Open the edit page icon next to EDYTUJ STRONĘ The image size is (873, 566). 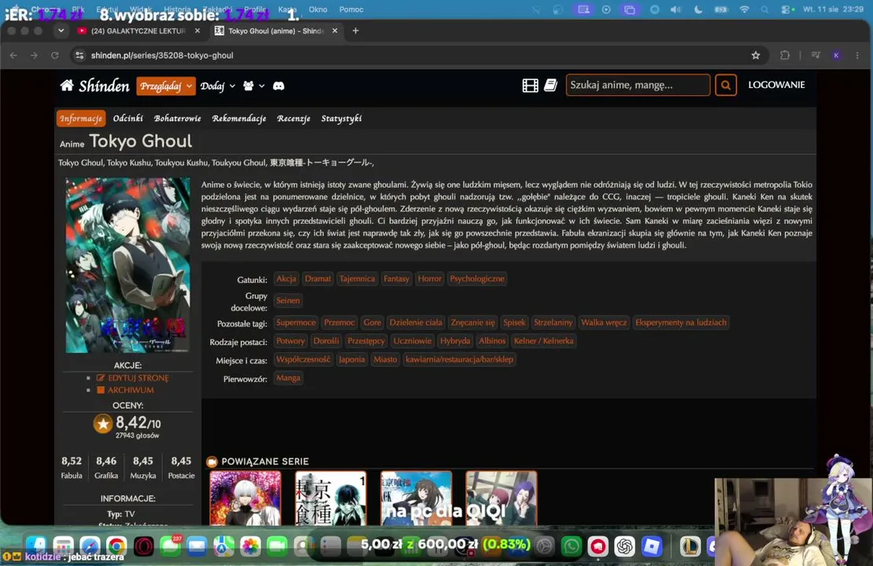(101, 377)
